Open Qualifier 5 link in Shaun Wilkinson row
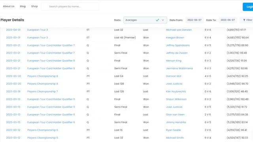 point(51,99)
